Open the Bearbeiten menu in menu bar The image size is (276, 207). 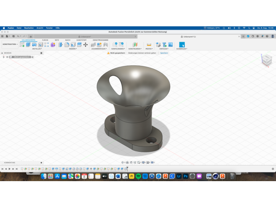29,28
